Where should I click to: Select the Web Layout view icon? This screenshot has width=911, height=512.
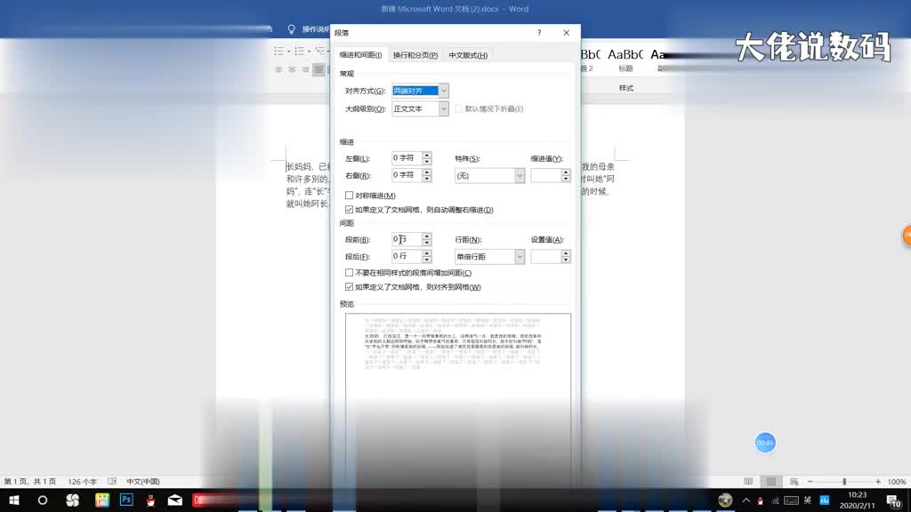pos(794,480)
